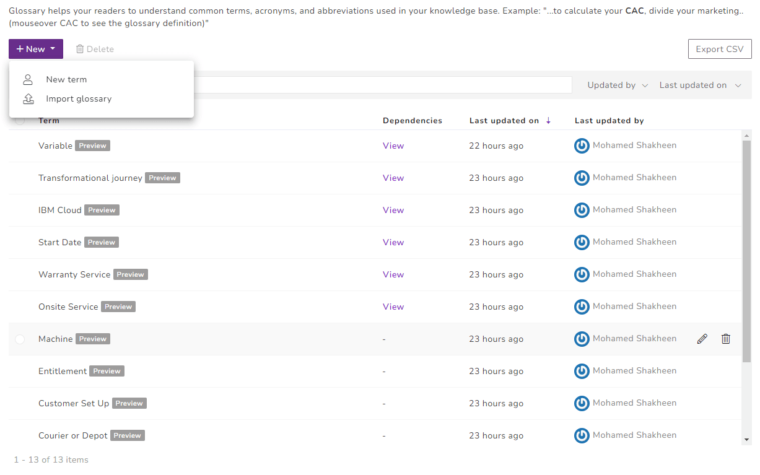Click the trash icon on Machine row
The image size is (760, 475).
coord(726,339)
